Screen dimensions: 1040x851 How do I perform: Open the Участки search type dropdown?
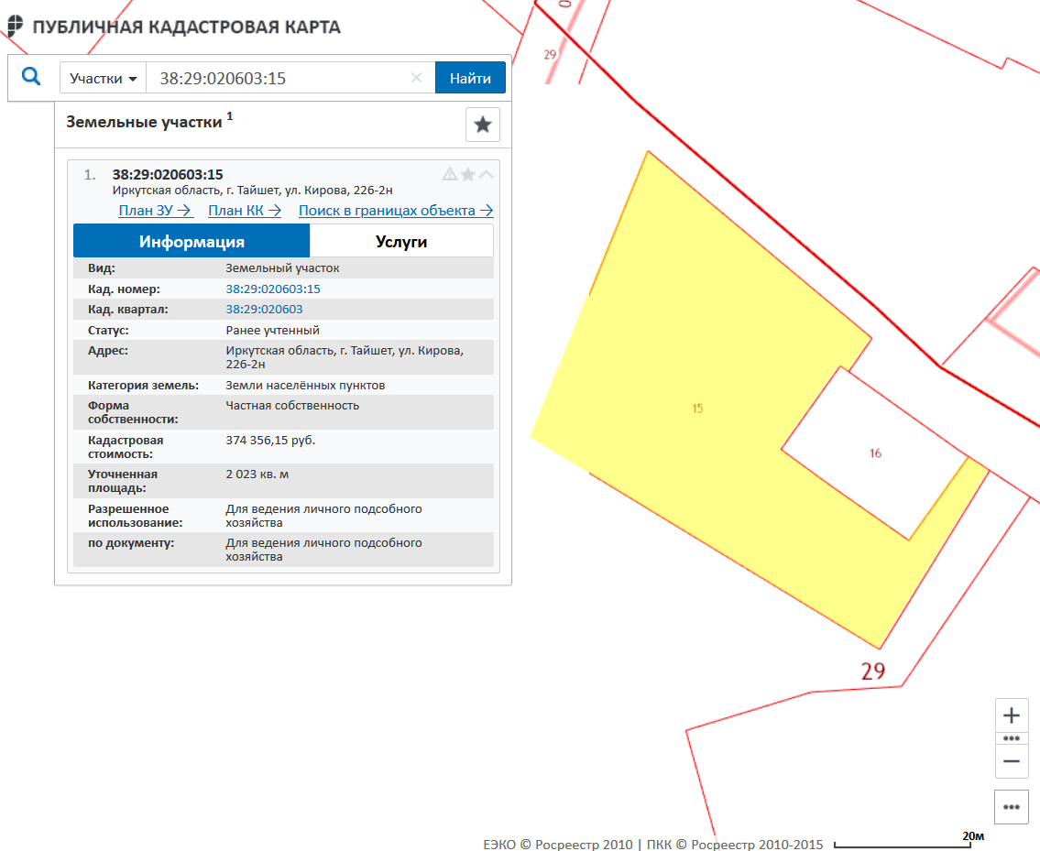pyautogui.click(x=104, y=78)
